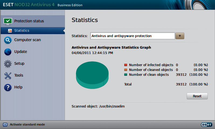The width and height of the screenshot is (215, 129).
Task: Click the 'Number of infected objects' label
Action: point(151,65)
